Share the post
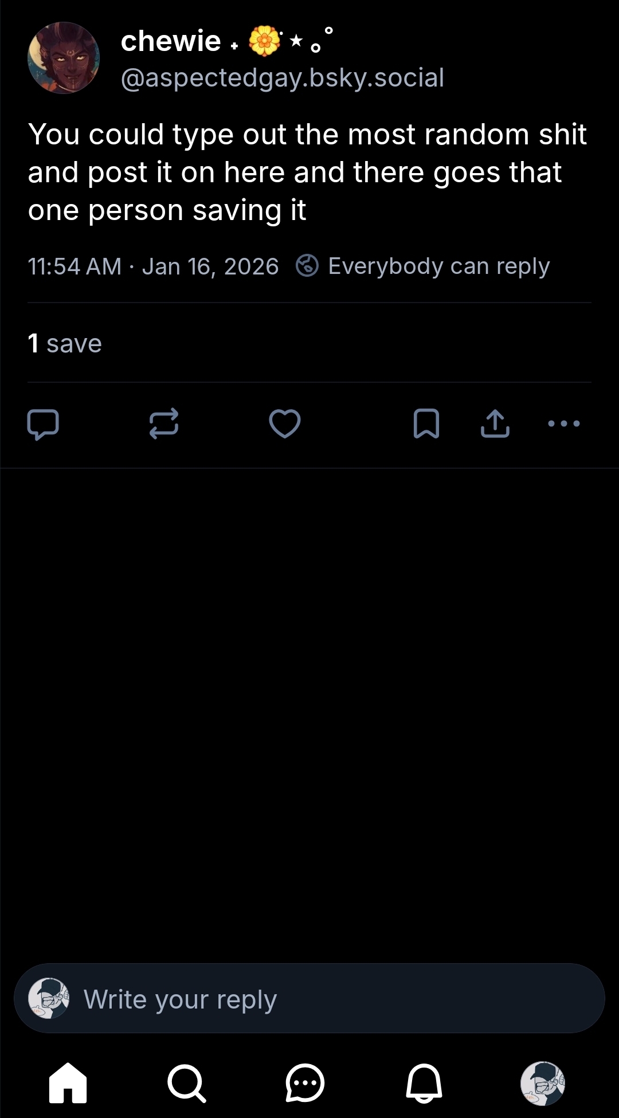This screenshot has height=1118, width=619. tap(495, 424)
